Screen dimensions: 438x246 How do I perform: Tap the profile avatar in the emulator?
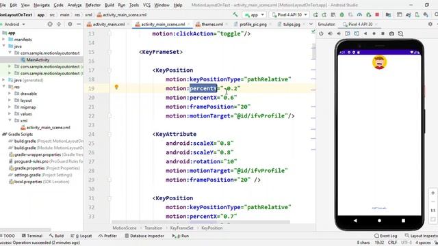(x=379, y=62)
